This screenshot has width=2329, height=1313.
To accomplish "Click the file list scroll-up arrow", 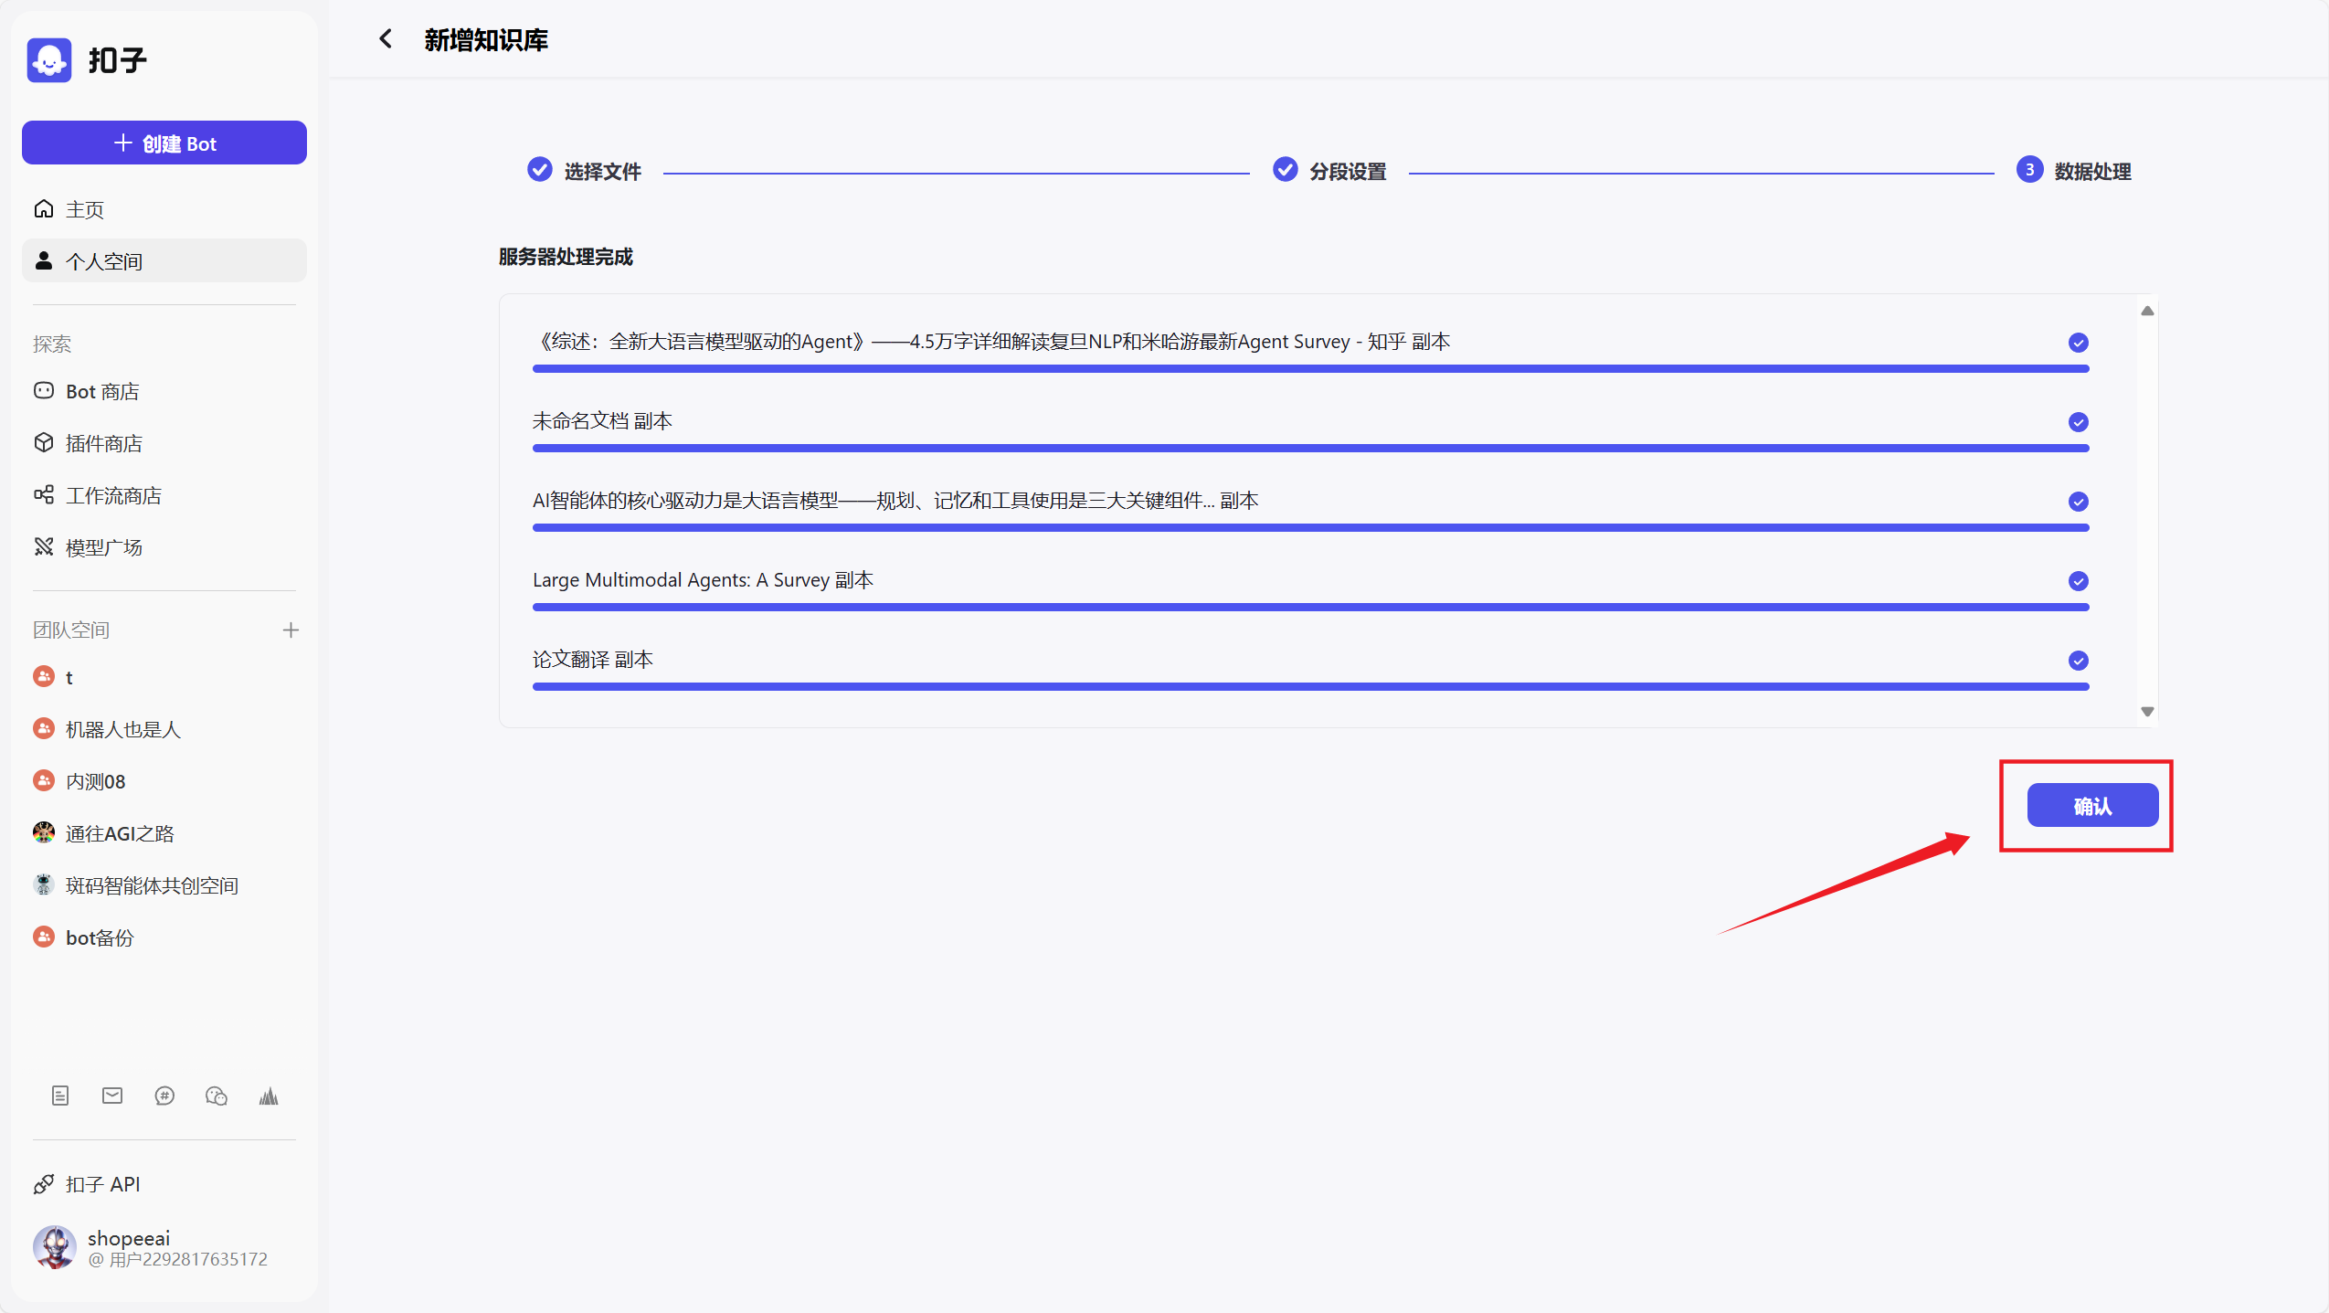I will click(x=2147, y=312).
